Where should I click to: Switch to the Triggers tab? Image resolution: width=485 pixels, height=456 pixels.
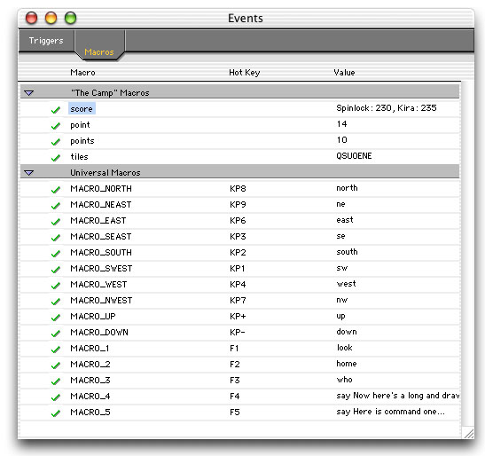46,41
